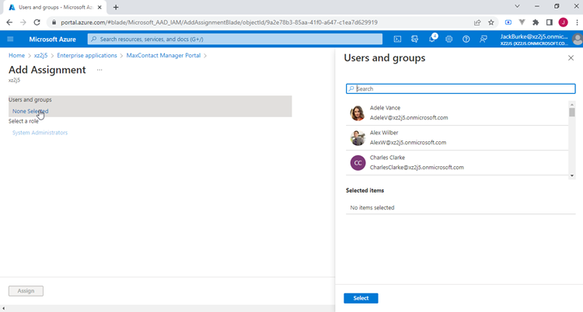
Task: Open the Help question mark icon
Action: [x=466, y=39]
